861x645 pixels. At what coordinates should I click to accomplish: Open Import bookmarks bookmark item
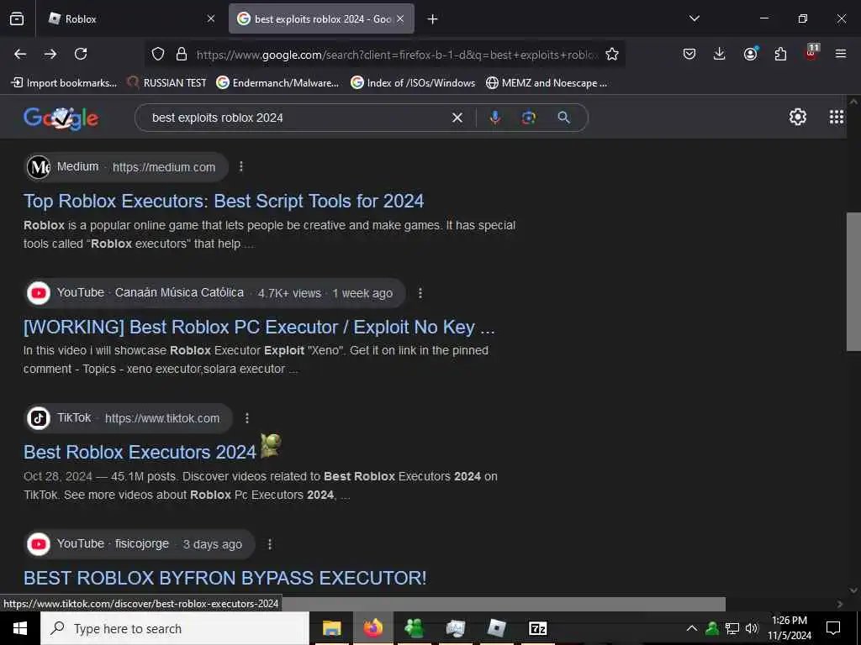[64, 83]
